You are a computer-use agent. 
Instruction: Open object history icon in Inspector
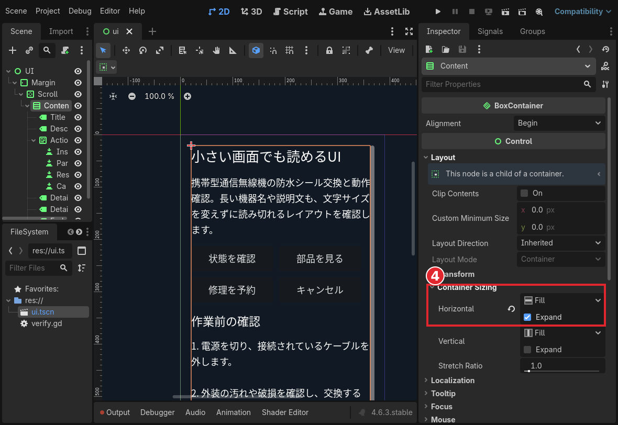pos(606,49)
